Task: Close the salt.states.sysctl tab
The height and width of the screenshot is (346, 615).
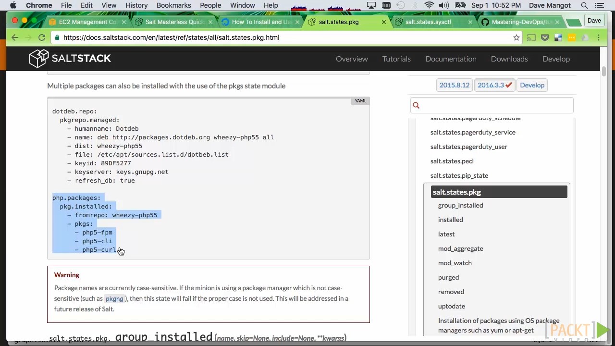Action: tap(470, 22)
